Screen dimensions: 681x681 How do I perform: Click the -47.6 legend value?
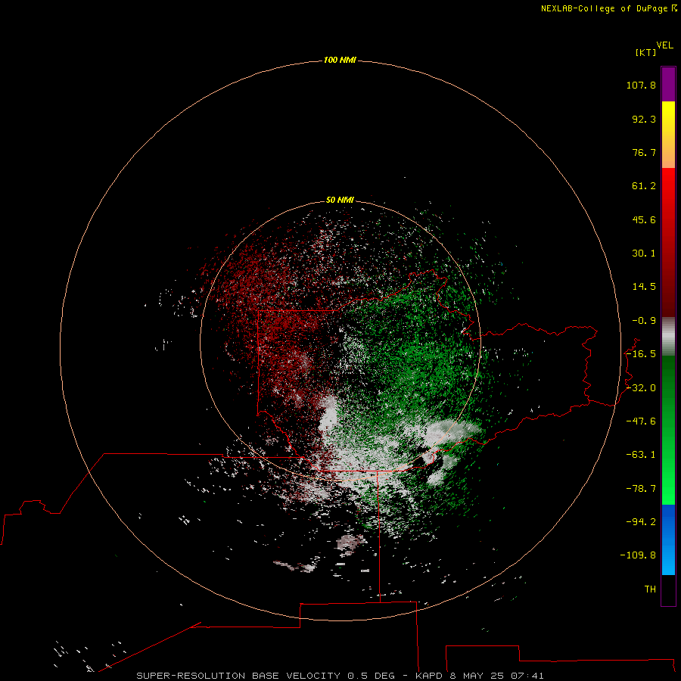pyautogui.click(x=641, y=421)
